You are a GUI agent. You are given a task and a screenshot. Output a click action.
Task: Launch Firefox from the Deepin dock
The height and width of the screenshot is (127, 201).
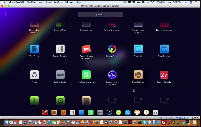click(x=63, y=113)
